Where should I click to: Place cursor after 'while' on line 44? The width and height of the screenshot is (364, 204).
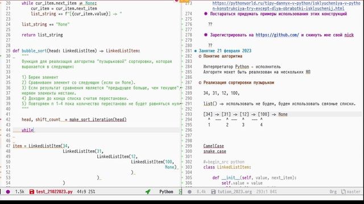coord(34,130)
